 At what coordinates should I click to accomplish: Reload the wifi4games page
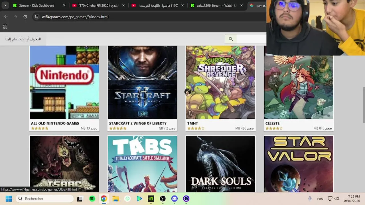click(x=25, y=17)
